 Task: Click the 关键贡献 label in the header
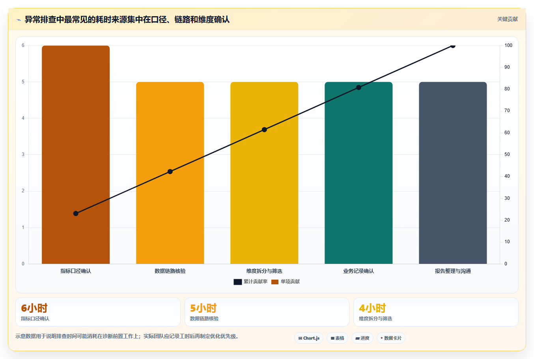click(x=507, y=19)
